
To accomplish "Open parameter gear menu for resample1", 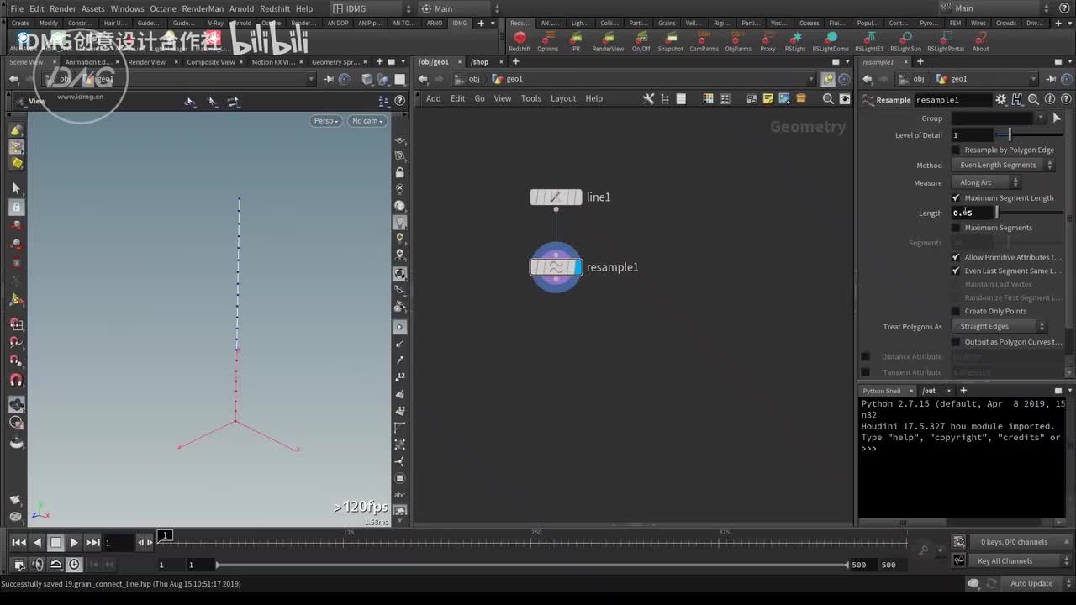I will tap(1000, 99).
